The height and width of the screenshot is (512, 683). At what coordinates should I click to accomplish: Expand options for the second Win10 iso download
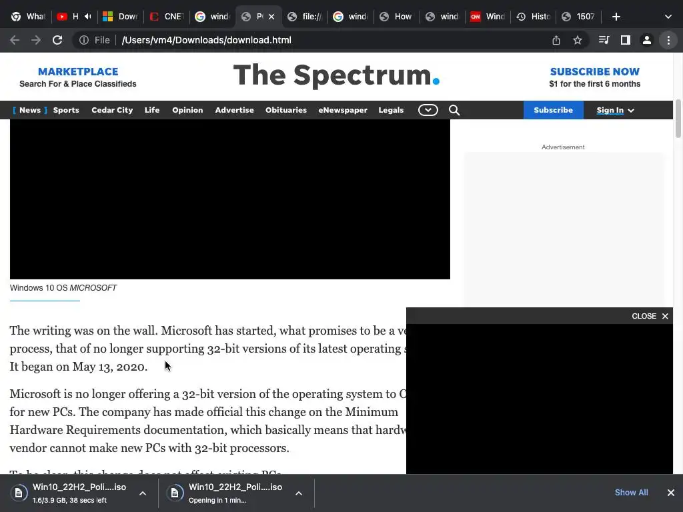click(x=299, y=493)
